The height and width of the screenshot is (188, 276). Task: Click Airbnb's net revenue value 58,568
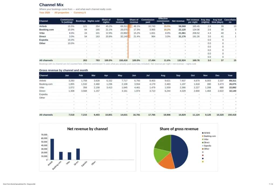coord(182,26)
